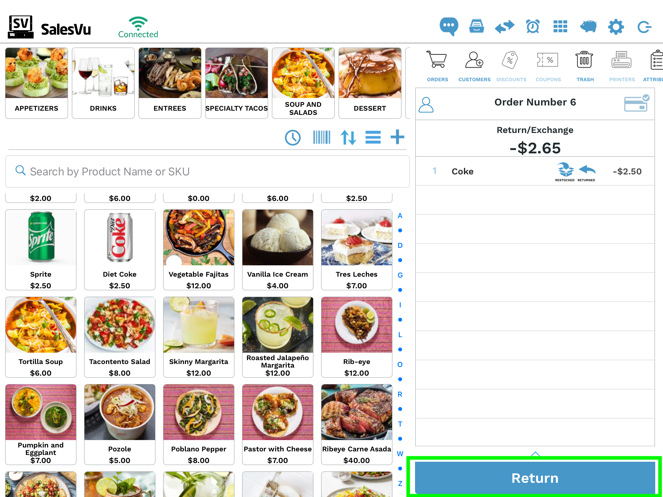663x497 pixels.
Task: Click the Return button
Action: click(x=535, y=478)
